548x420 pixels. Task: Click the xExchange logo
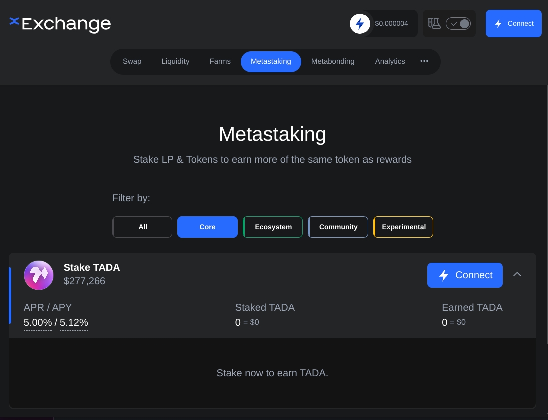60,24
